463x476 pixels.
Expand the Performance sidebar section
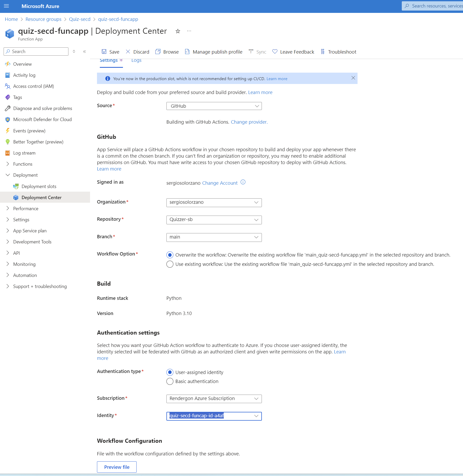tap(8, 208)
